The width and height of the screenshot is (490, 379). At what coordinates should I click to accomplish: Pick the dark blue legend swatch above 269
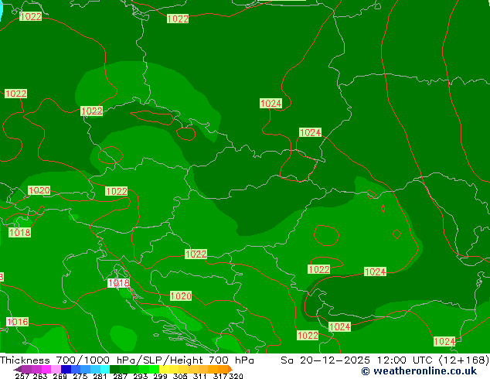(66, 369)
